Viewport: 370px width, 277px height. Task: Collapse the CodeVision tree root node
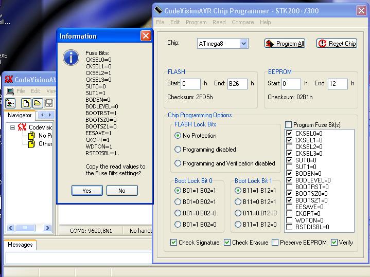click(x=12, y=127)
